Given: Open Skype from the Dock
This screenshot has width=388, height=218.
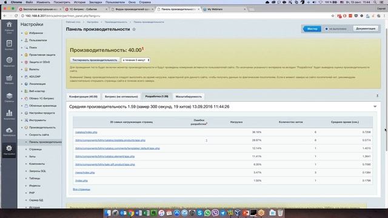Looking at the screenshot, I should coord(199,213).
